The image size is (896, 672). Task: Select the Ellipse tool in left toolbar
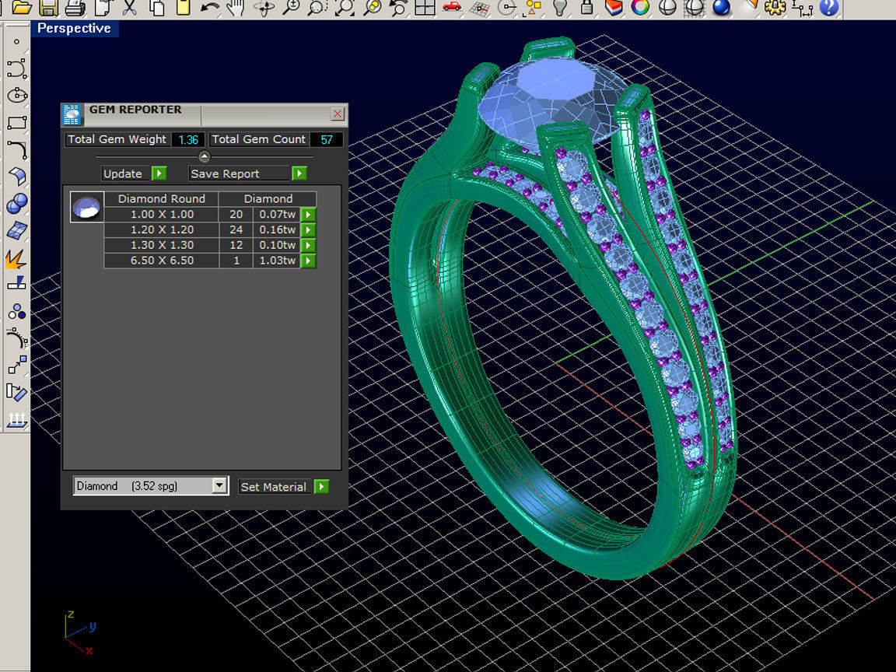click(x=16, y=95)
